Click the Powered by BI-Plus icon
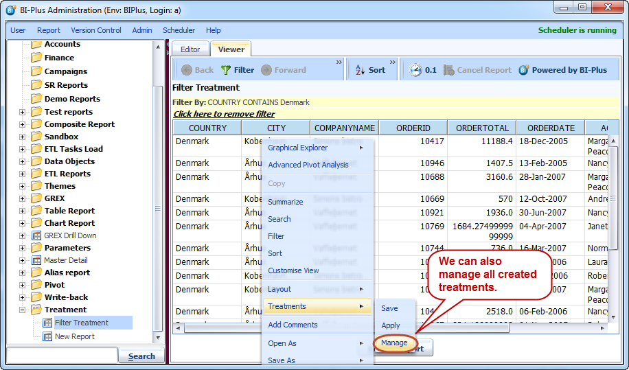The width and height of the screenshot is (629, 370). 524,70
